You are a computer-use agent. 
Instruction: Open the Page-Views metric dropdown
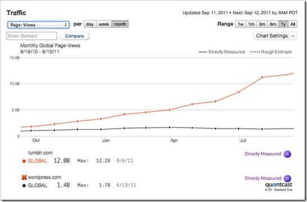38,25
